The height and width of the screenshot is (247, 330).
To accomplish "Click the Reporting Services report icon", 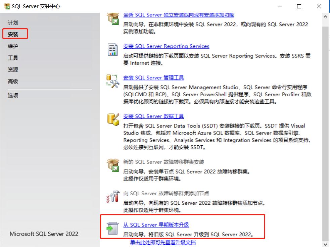I will 112,49.
